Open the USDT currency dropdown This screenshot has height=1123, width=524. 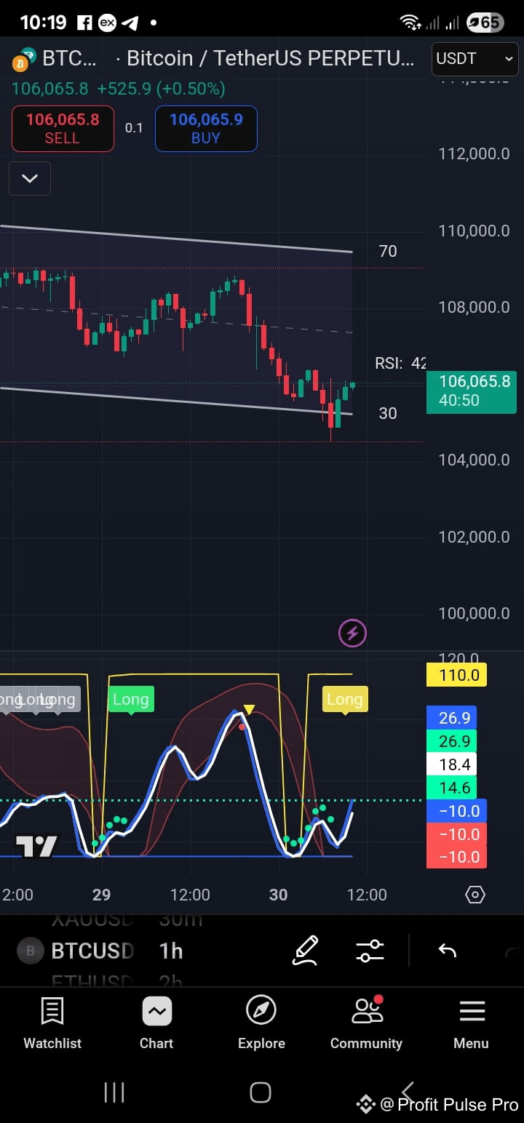[x=475, y=59]
